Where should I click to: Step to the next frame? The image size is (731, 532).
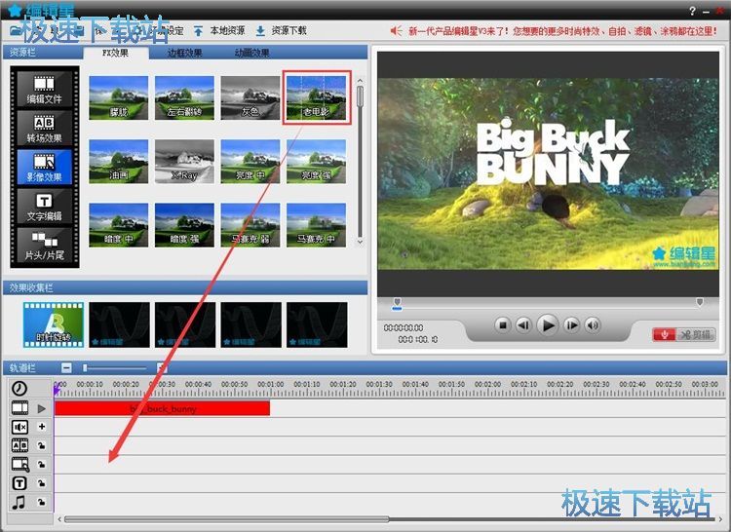(x=571, y=325)
